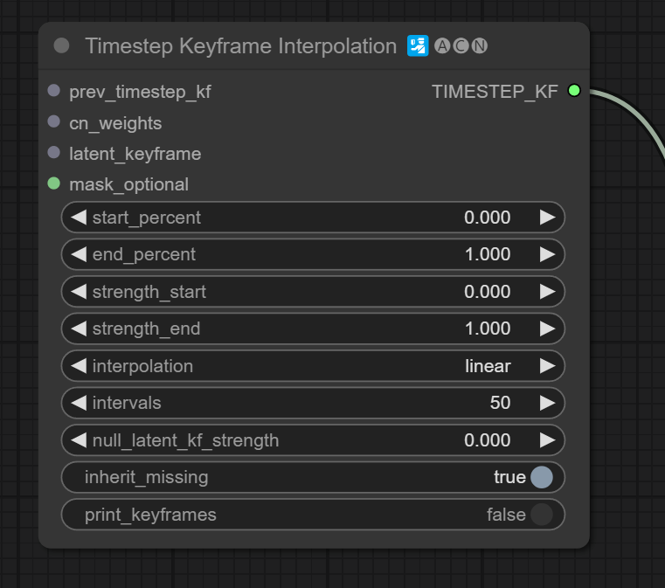Click the cn_weights input connector dot
665x588 pixels.
(54, 122)
